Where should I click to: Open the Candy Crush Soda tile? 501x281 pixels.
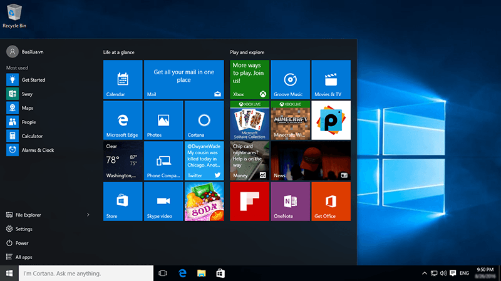[204, 201]
